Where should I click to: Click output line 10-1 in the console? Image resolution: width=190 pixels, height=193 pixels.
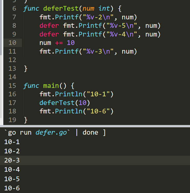pos(12,142)
